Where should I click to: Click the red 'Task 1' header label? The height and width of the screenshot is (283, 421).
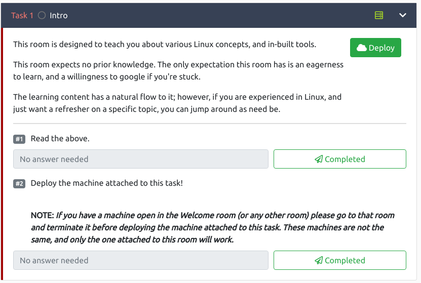(x=22, y=15)
